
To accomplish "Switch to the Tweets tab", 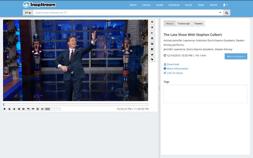I will [x=198, y=23].
